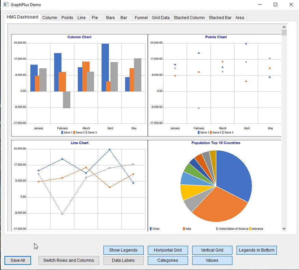The width and height of the screenshot is (299, 270).
Task: Click orange India legend swatch in pie chart
Action: 184,229
